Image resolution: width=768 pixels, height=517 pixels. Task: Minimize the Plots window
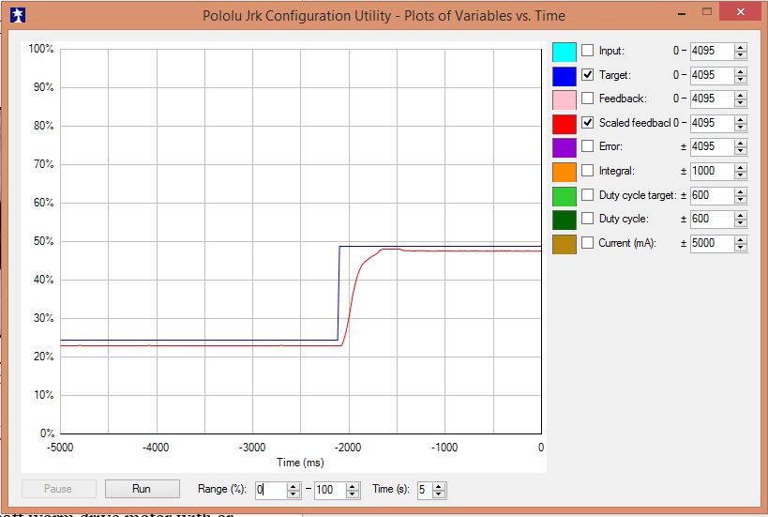(682, 13)
